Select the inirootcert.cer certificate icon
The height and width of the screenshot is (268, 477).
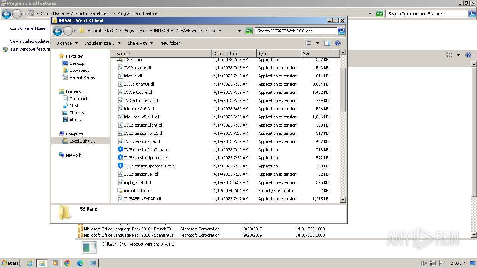[x=120, y=191]
